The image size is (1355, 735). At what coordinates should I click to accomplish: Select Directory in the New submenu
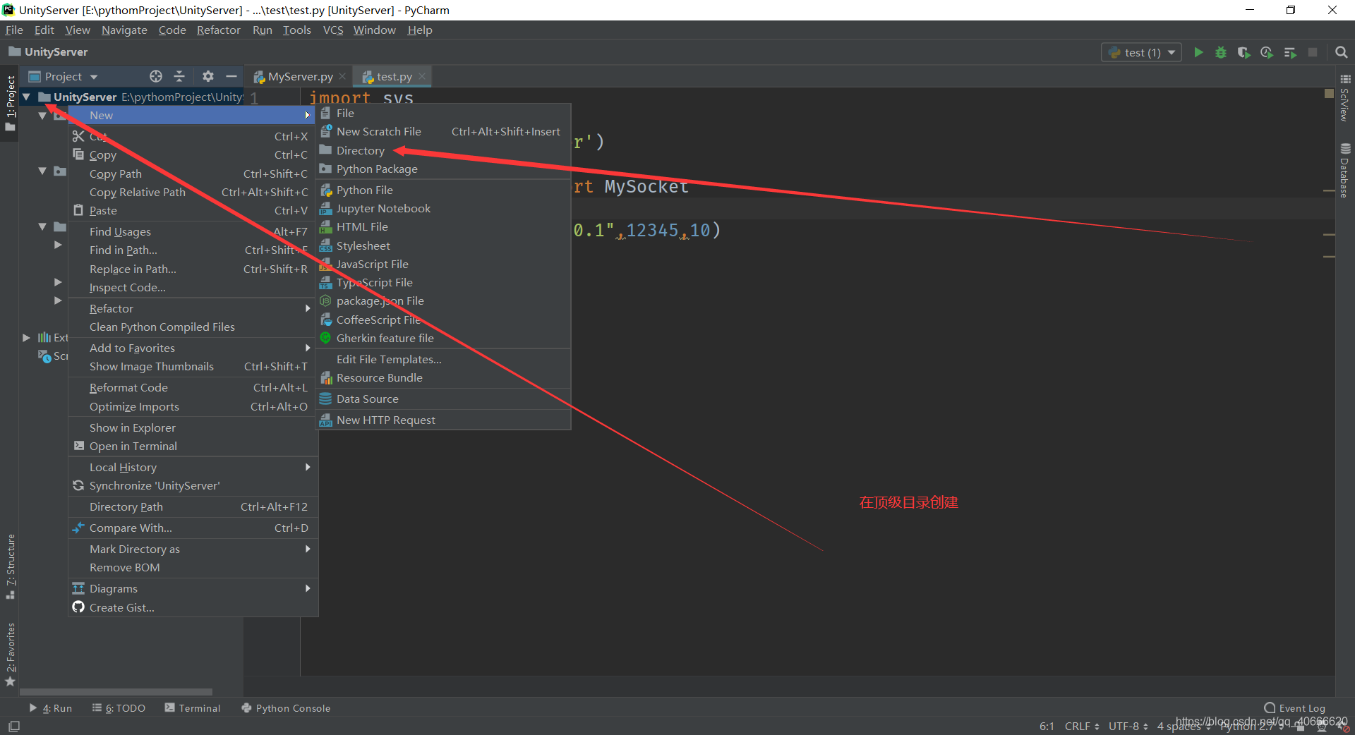[443, 150]
